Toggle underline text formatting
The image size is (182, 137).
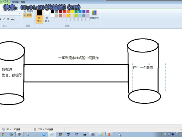8,19
